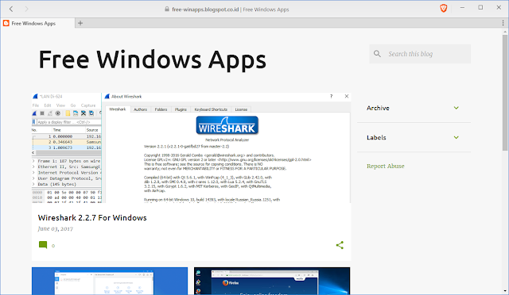Open the browser three-dot menu
509x295 pixels.
coord(503,23)
